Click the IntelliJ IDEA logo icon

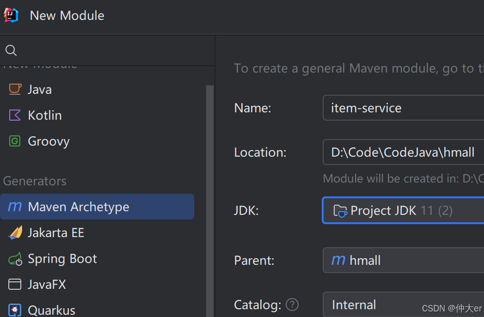click(11, 15)
